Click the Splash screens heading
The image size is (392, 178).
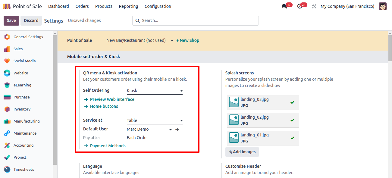click(240, 73)
